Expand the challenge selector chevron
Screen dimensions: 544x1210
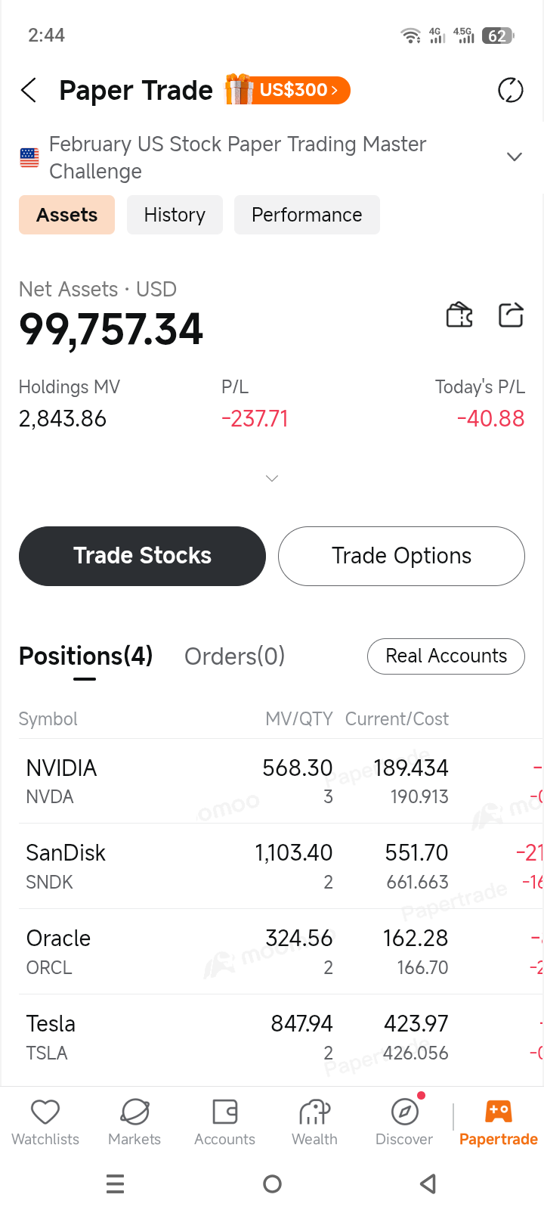[515, 157]
